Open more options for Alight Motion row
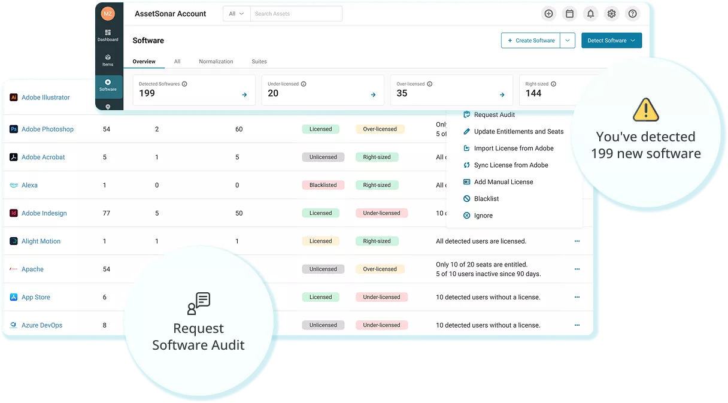 pos(577,241)
